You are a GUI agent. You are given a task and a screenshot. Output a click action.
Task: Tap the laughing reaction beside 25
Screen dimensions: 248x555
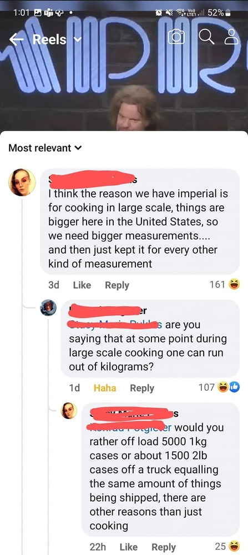point(234,546)
